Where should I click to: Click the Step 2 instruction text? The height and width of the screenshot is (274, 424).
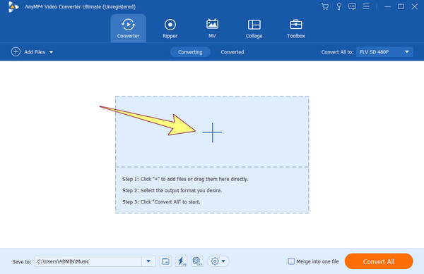click(x=172, y=190)
